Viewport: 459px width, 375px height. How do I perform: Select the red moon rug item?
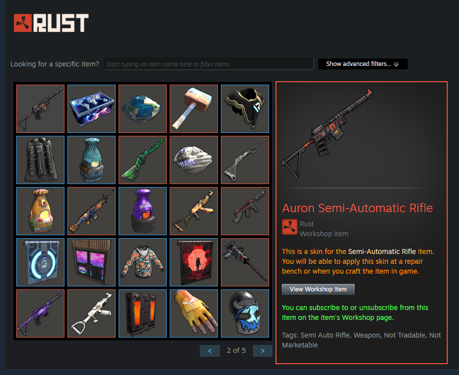point(194,262)
